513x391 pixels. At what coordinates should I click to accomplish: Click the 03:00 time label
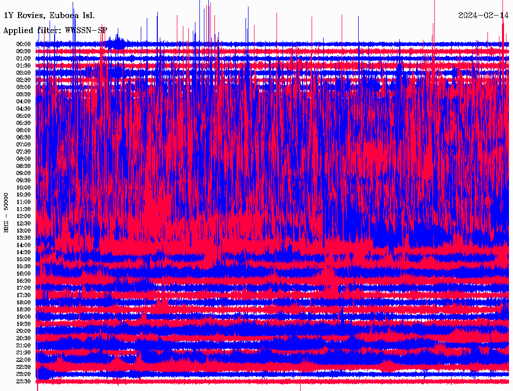(x=24, y=87)
